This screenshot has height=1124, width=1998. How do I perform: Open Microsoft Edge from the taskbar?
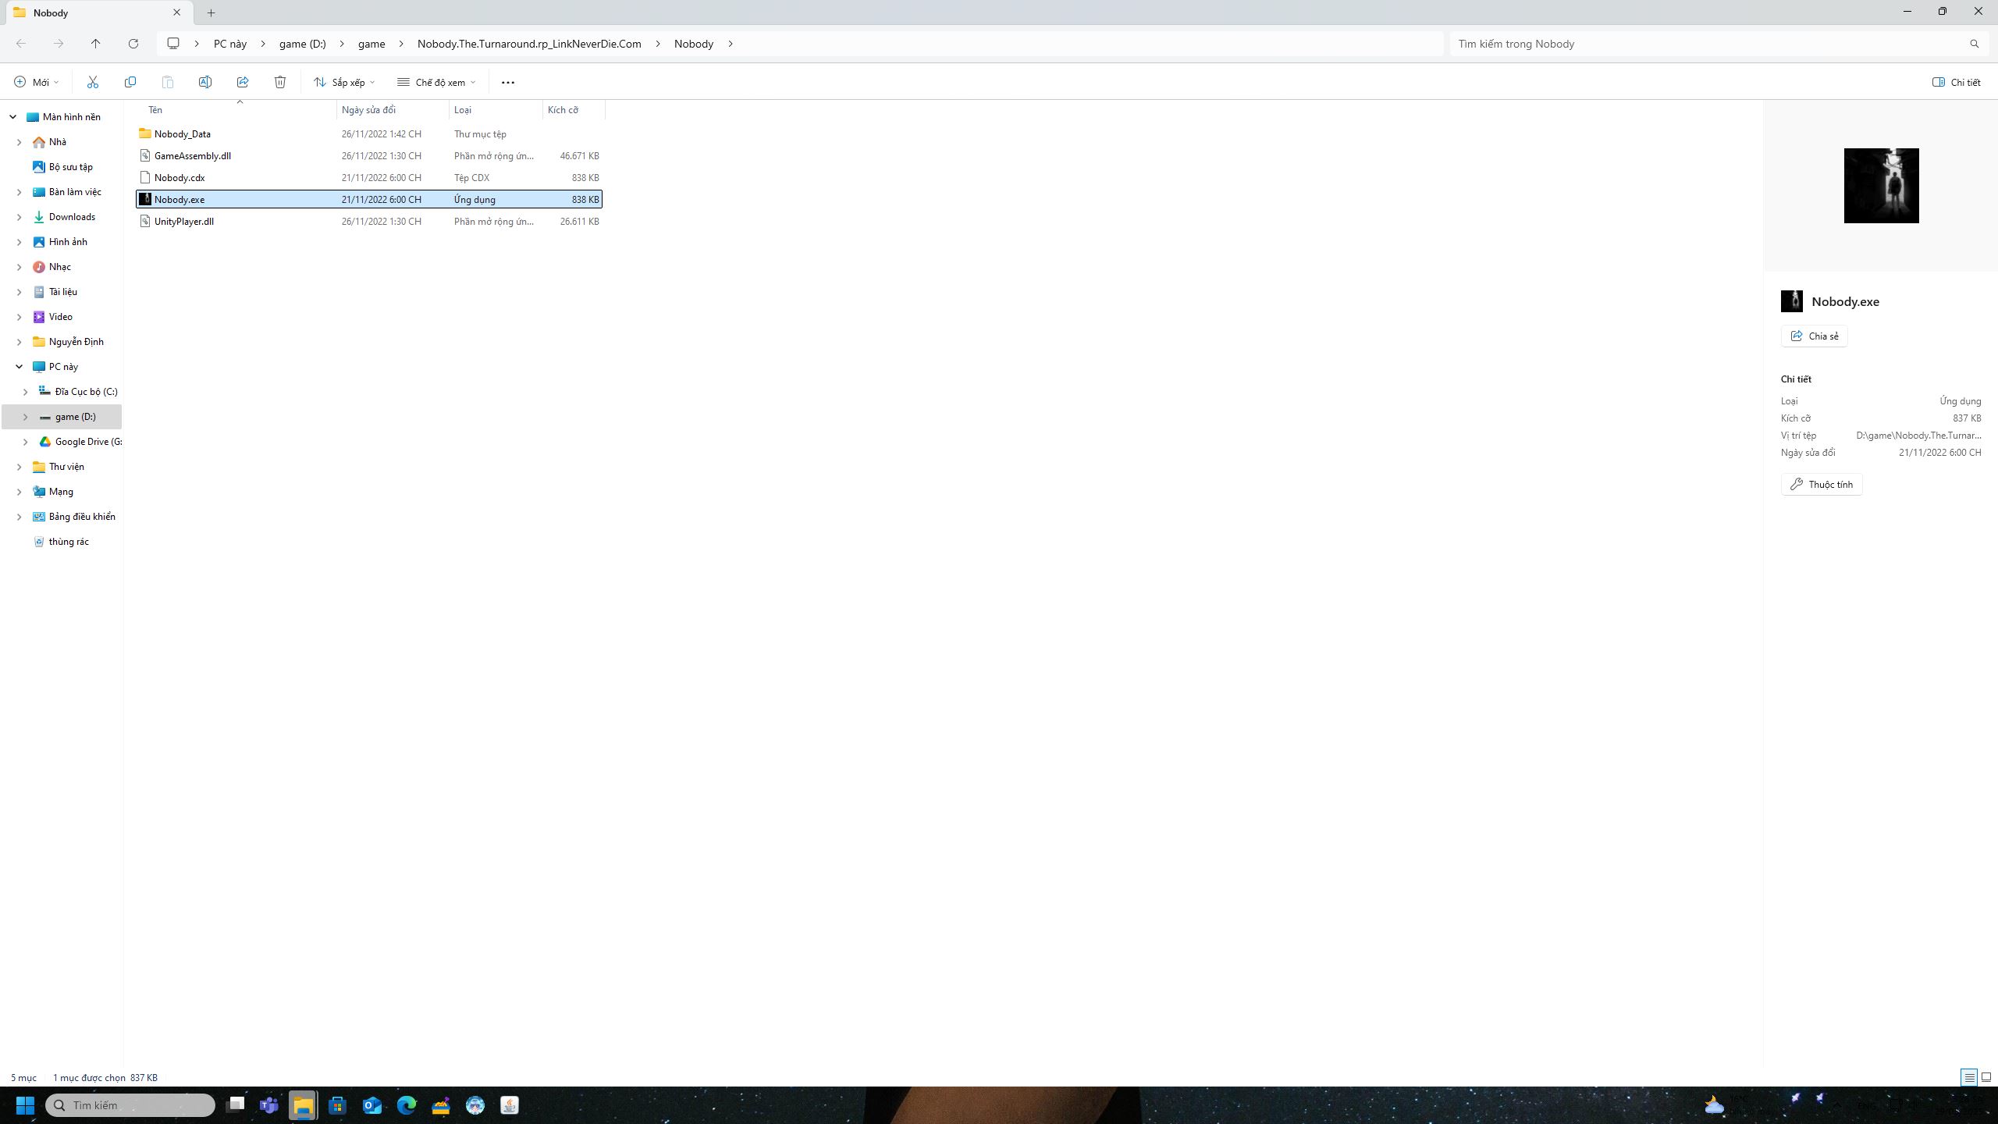(407, 1105)
